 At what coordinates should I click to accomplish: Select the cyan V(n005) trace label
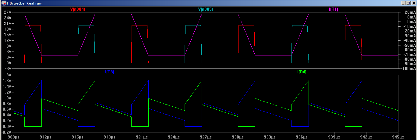205,9
